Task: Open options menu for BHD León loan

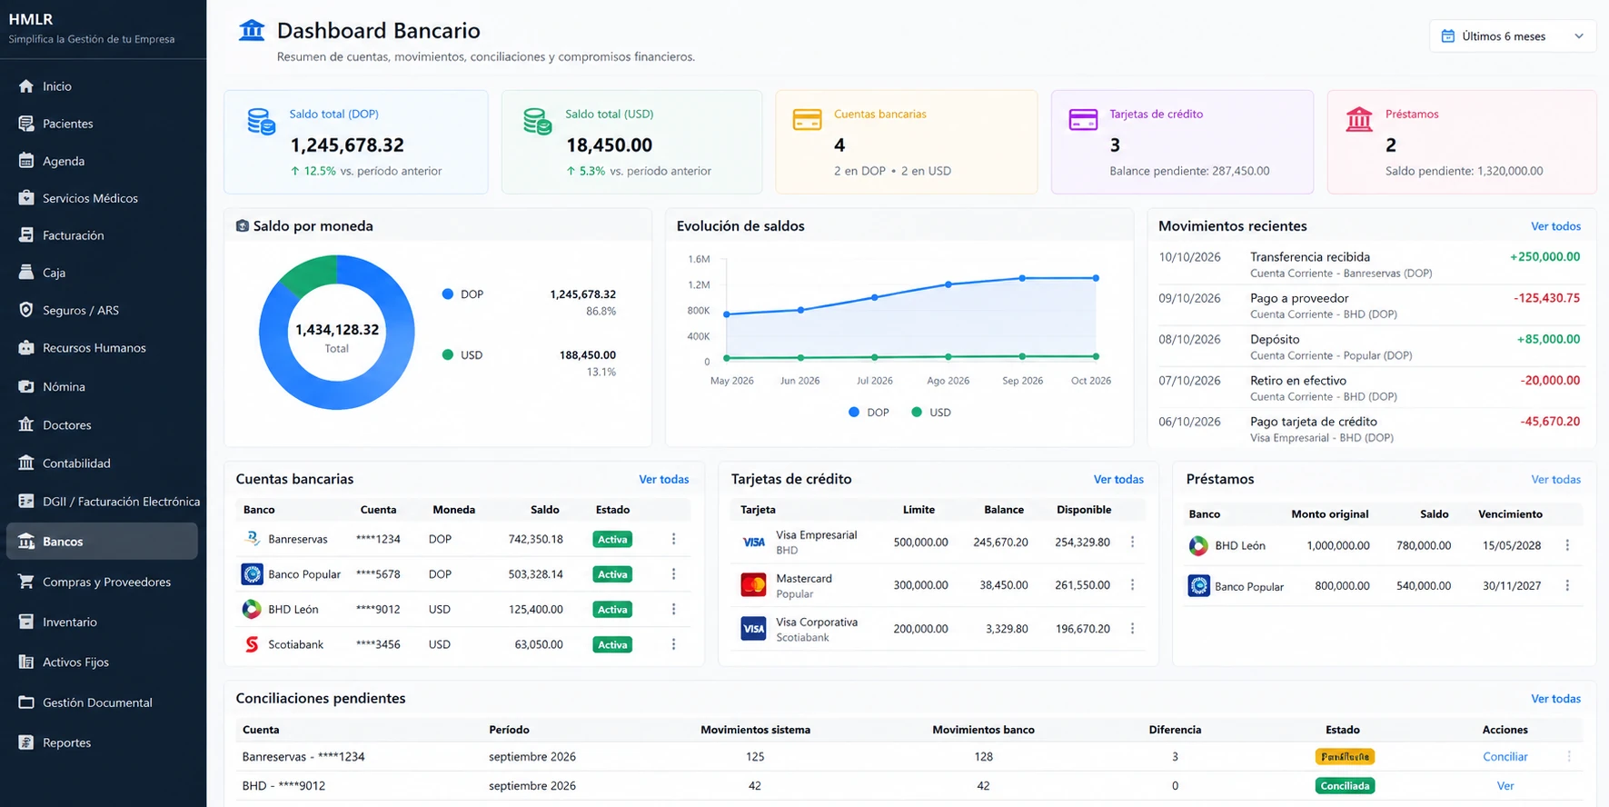Action: (x=1567, y=545)
